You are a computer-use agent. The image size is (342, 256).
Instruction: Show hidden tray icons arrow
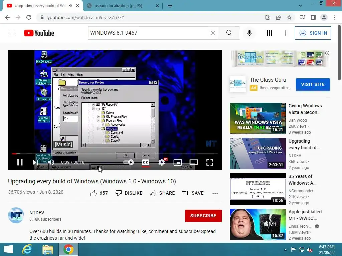285,250
